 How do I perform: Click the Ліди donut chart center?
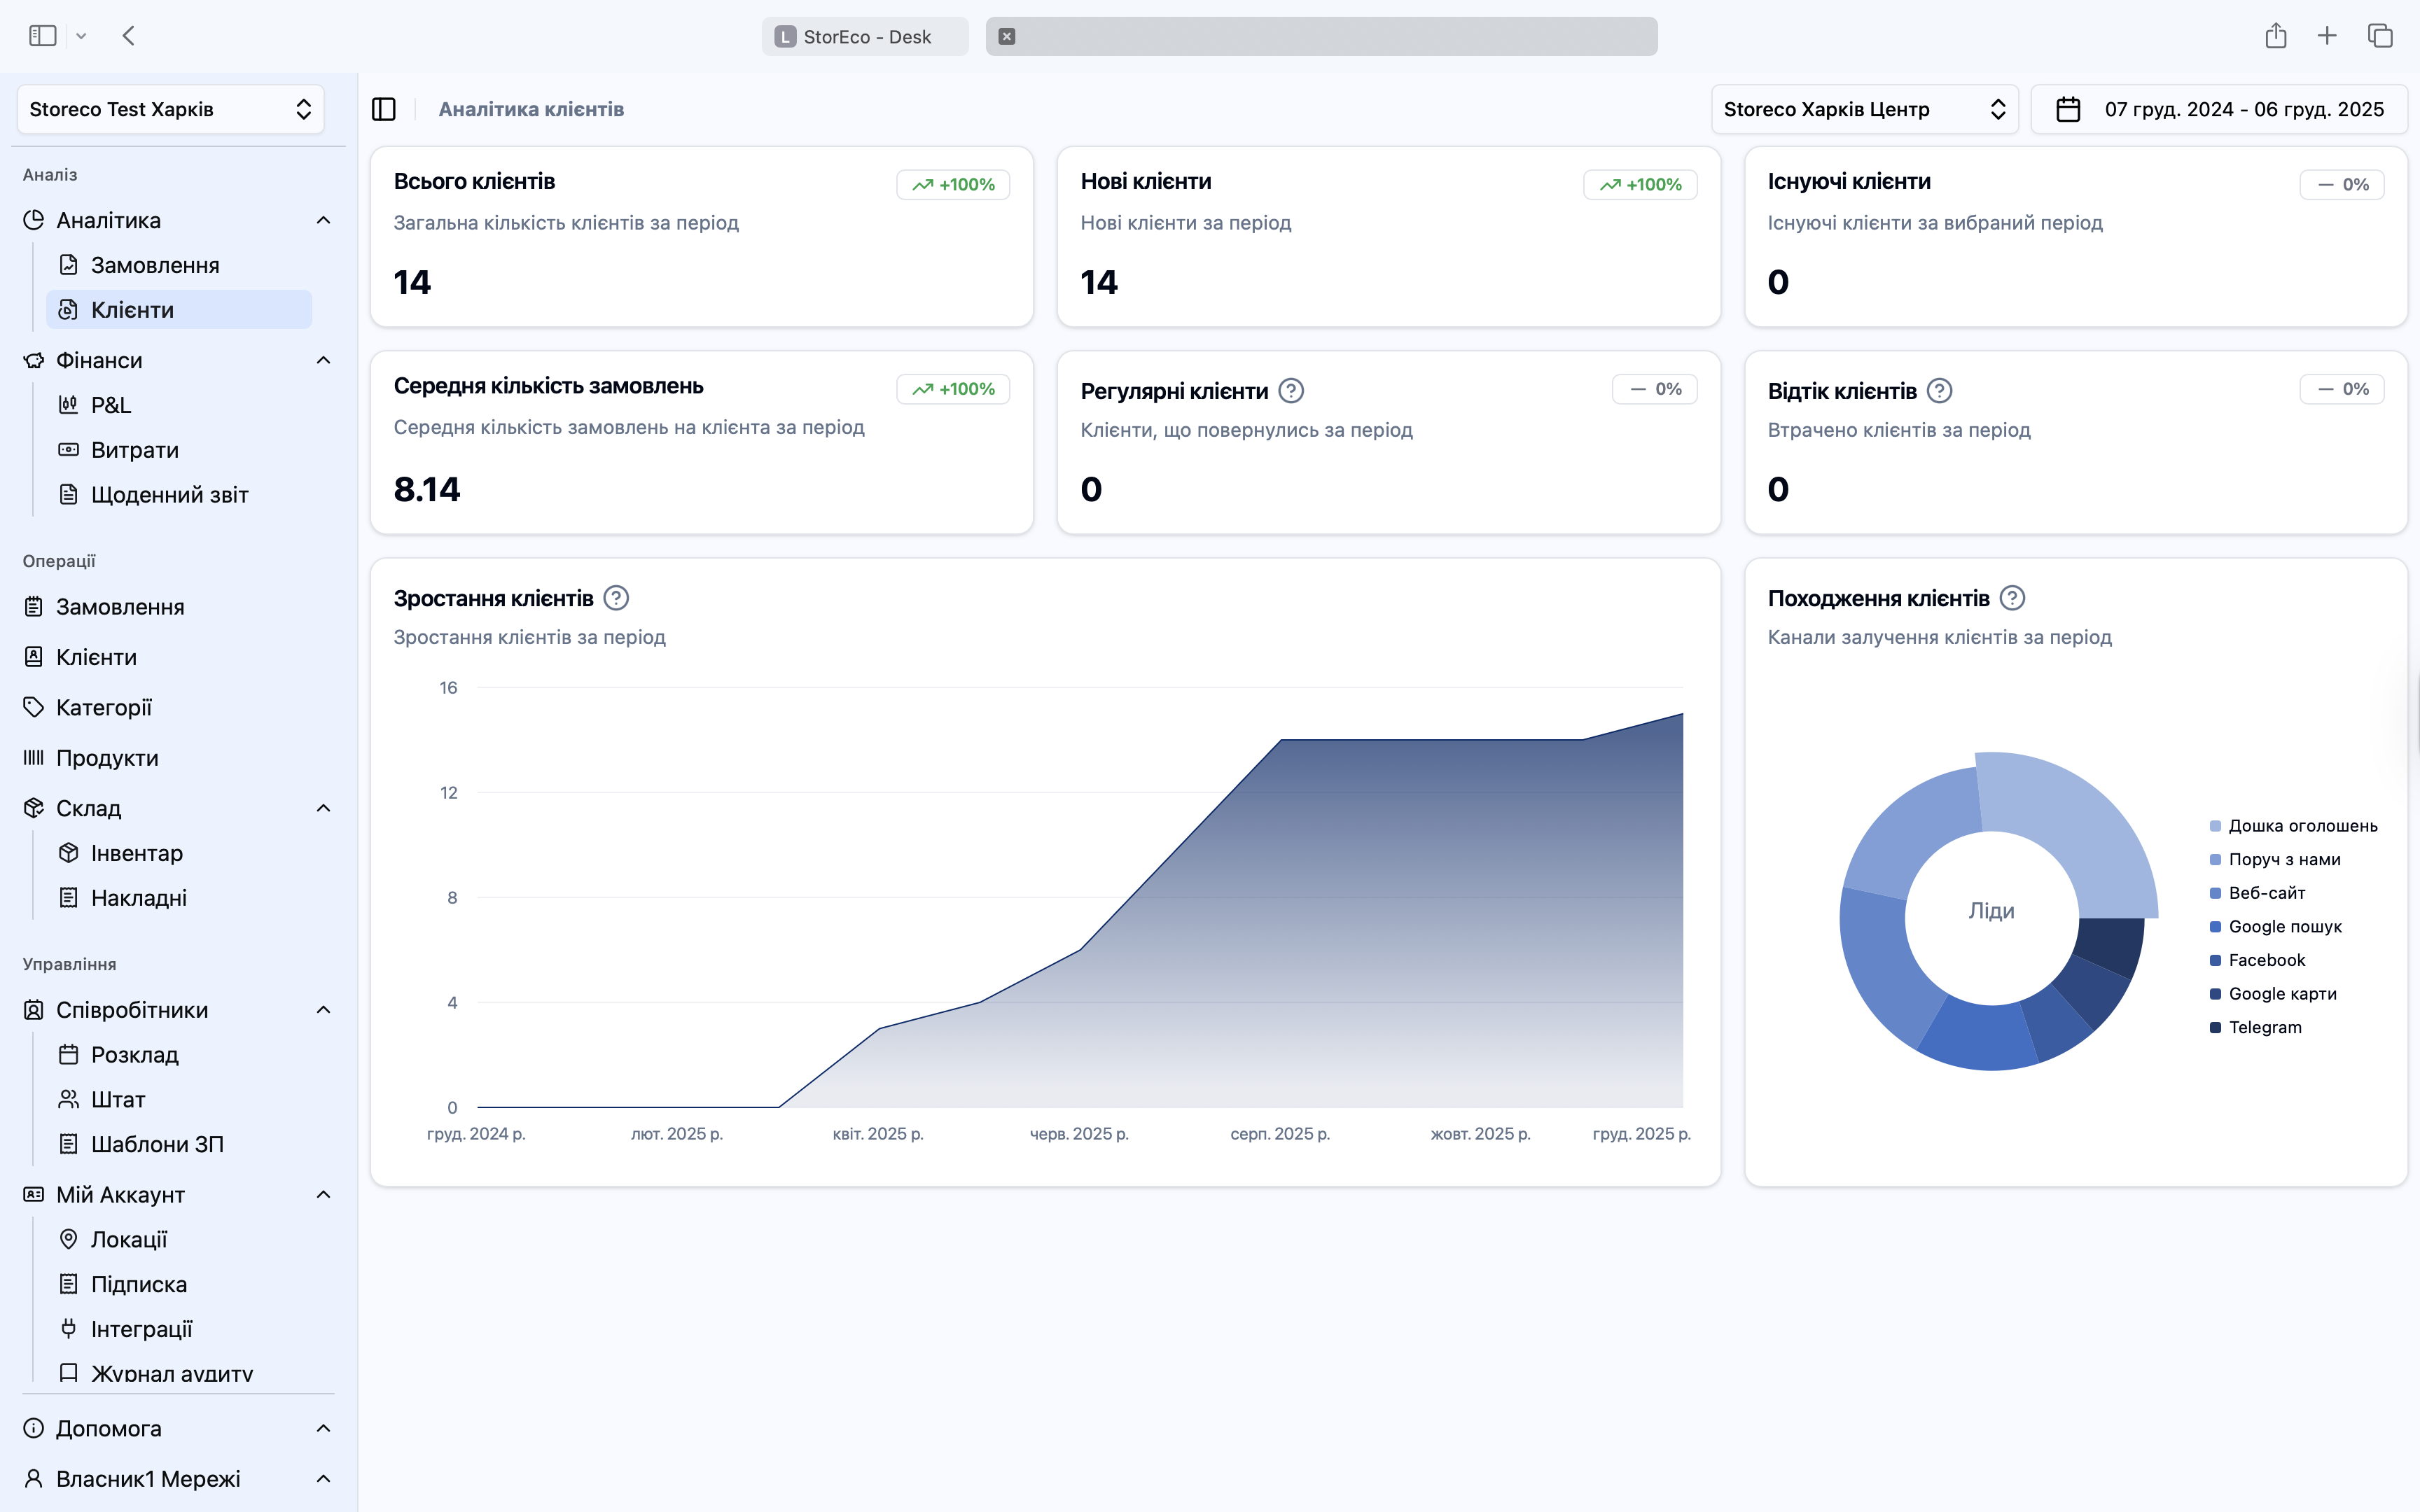click(1991, 911)
